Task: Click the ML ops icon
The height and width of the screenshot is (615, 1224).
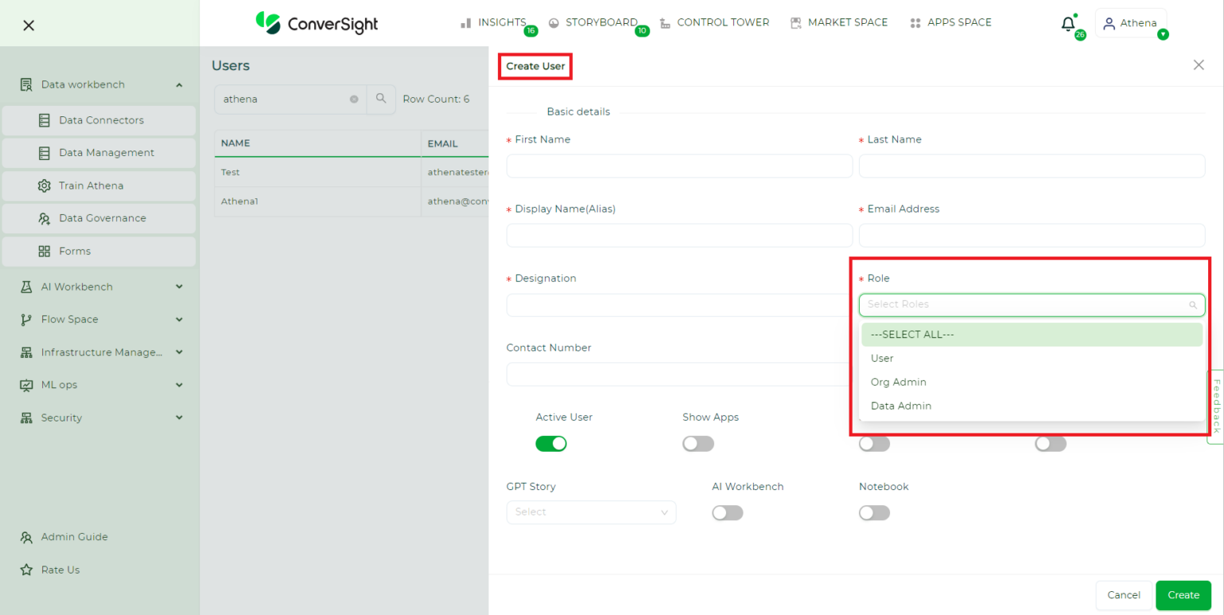Action: (26, 385)
